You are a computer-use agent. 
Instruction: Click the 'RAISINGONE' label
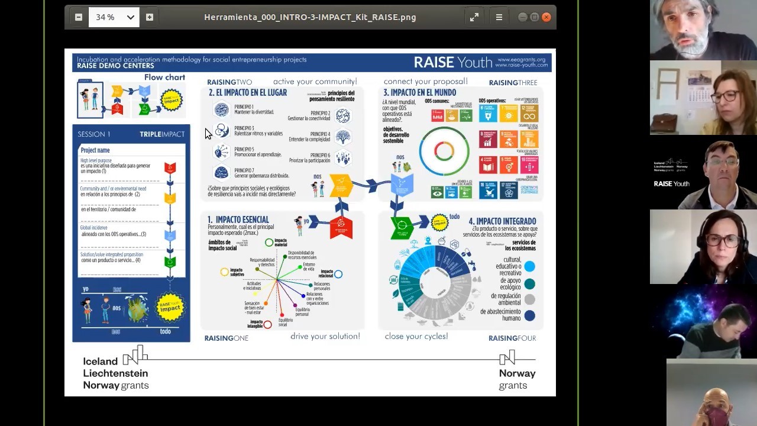pos(227,338)
